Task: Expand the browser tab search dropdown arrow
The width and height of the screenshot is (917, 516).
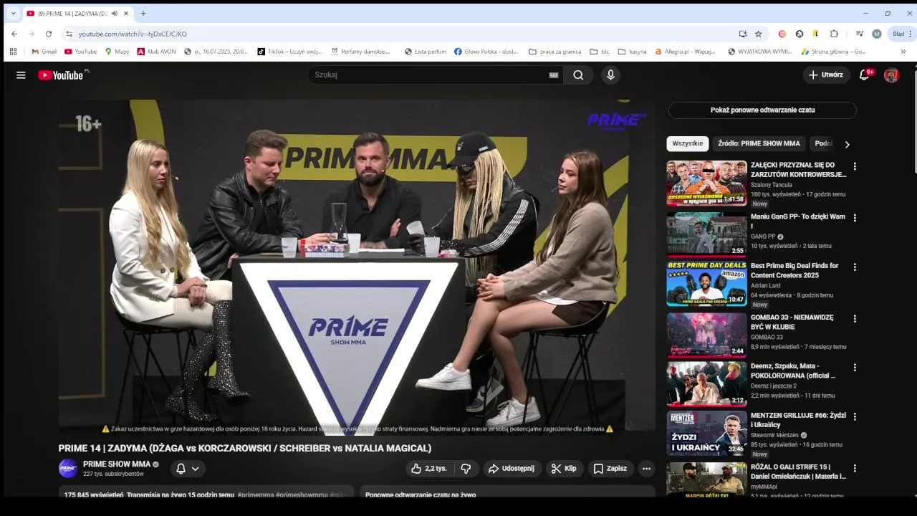Action: tap(13, 14)
